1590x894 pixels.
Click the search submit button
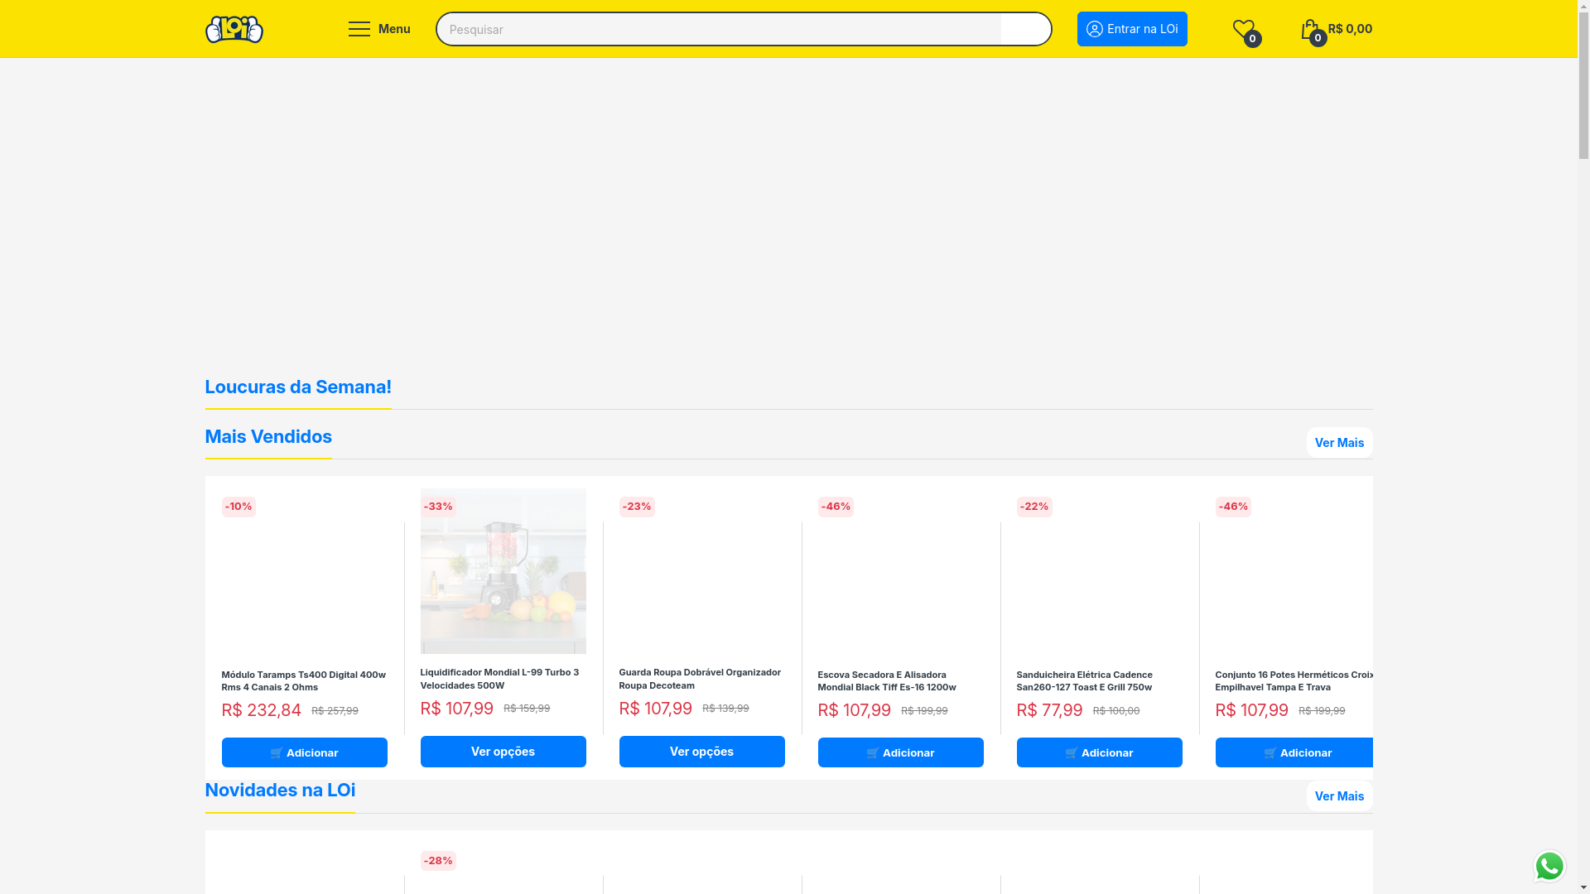[1026, 29]
